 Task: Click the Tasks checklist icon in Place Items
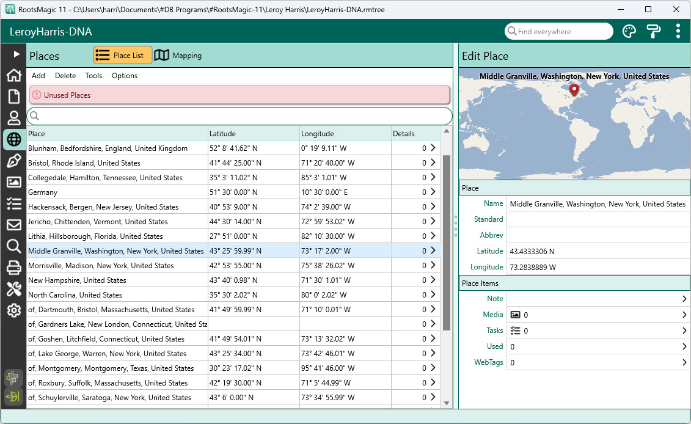tap(515, 331)
